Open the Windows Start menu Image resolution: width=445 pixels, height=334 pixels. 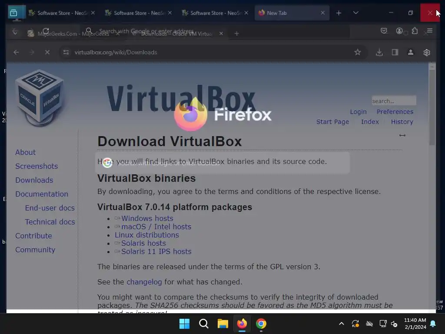point(184,324)
